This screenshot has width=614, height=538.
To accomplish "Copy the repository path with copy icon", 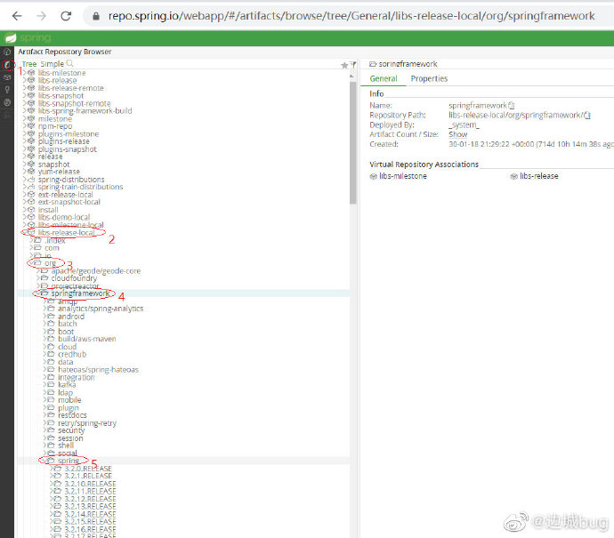I will pos(587,115).
